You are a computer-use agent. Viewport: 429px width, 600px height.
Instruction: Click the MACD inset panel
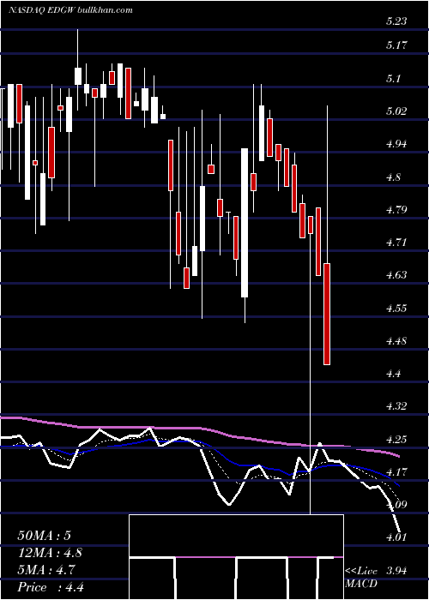[236, 557]
